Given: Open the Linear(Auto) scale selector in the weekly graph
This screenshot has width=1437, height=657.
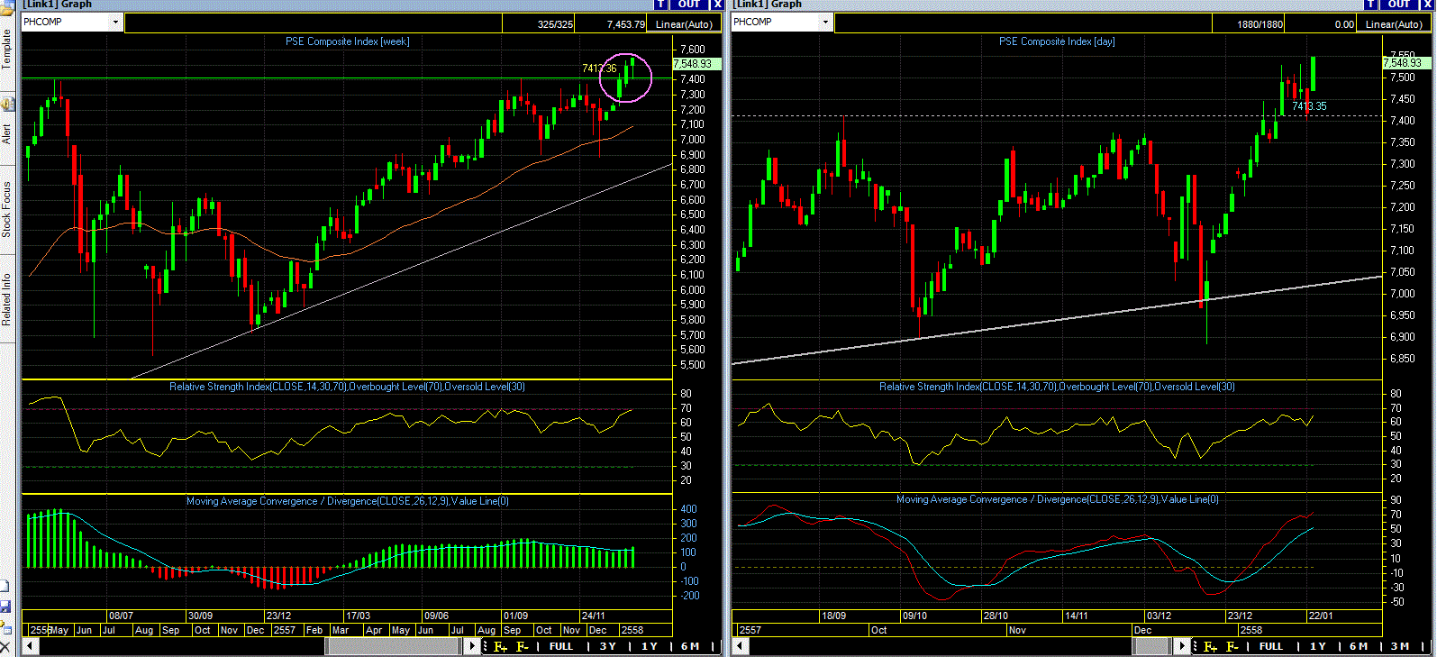Looking at the screenshot, I should tap(685, 24).
